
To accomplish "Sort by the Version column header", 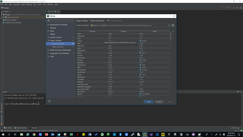I will [x=124, y=31].
